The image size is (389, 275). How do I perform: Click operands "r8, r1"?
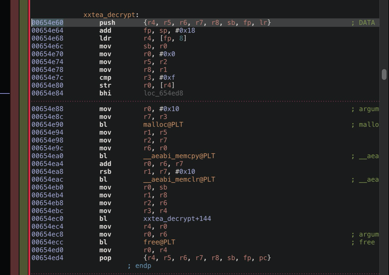155,70
